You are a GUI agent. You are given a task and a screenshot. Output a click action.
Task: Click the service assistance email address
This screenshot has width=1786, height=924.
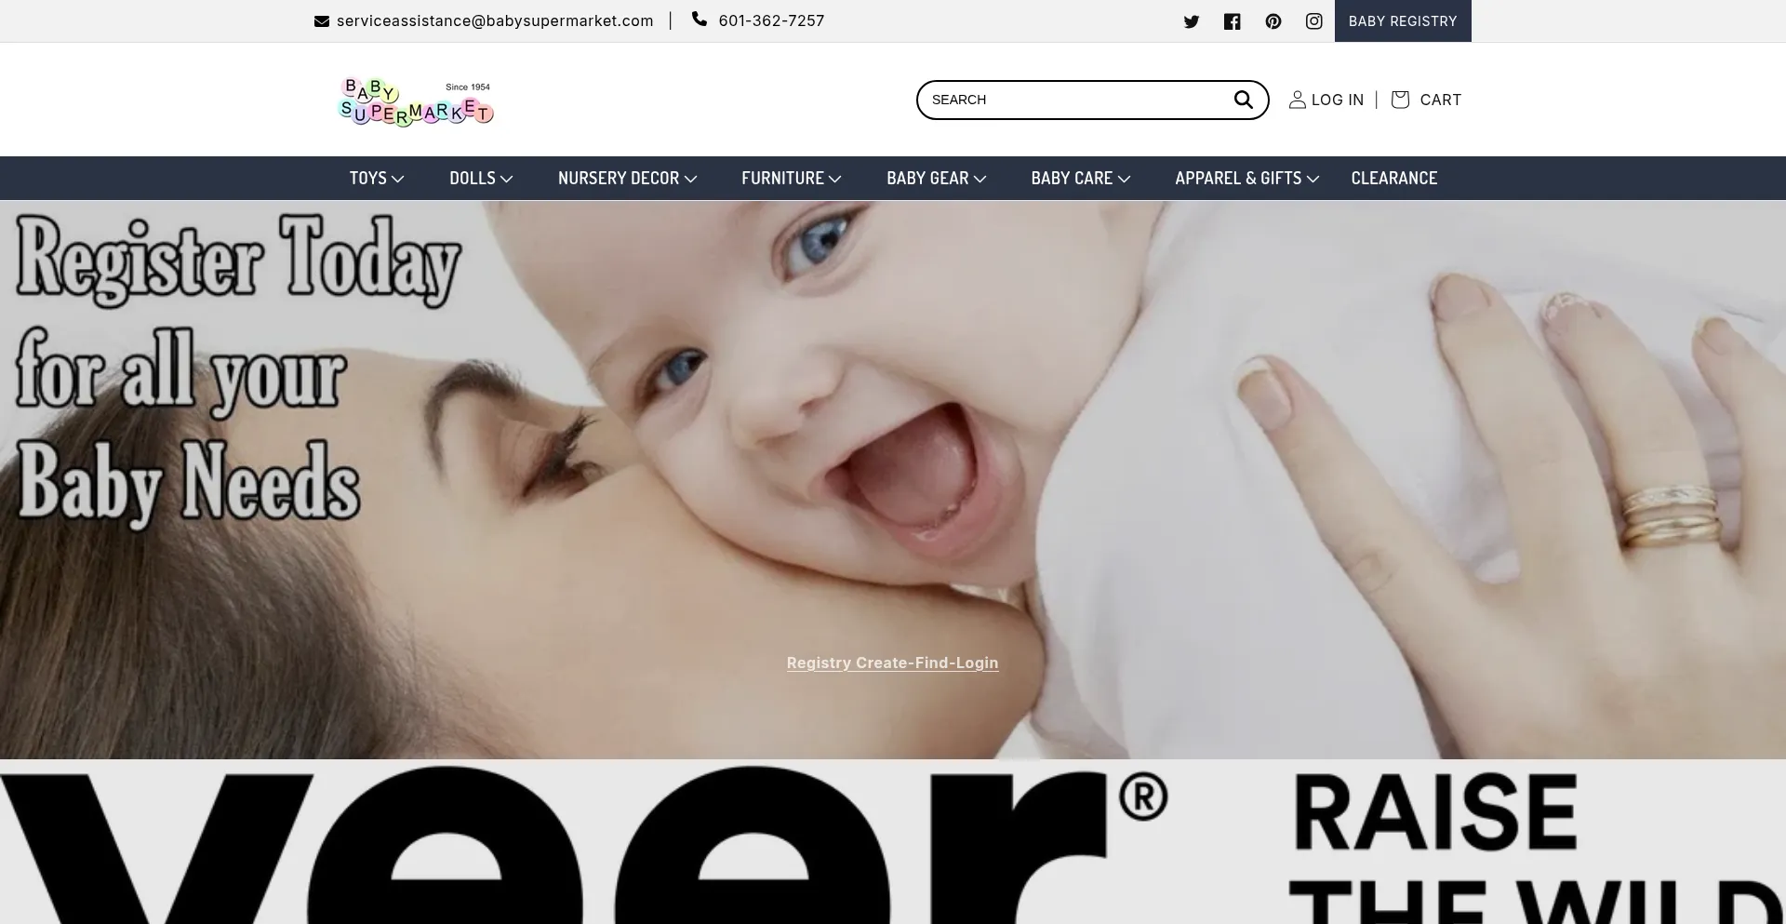[495, 20]
